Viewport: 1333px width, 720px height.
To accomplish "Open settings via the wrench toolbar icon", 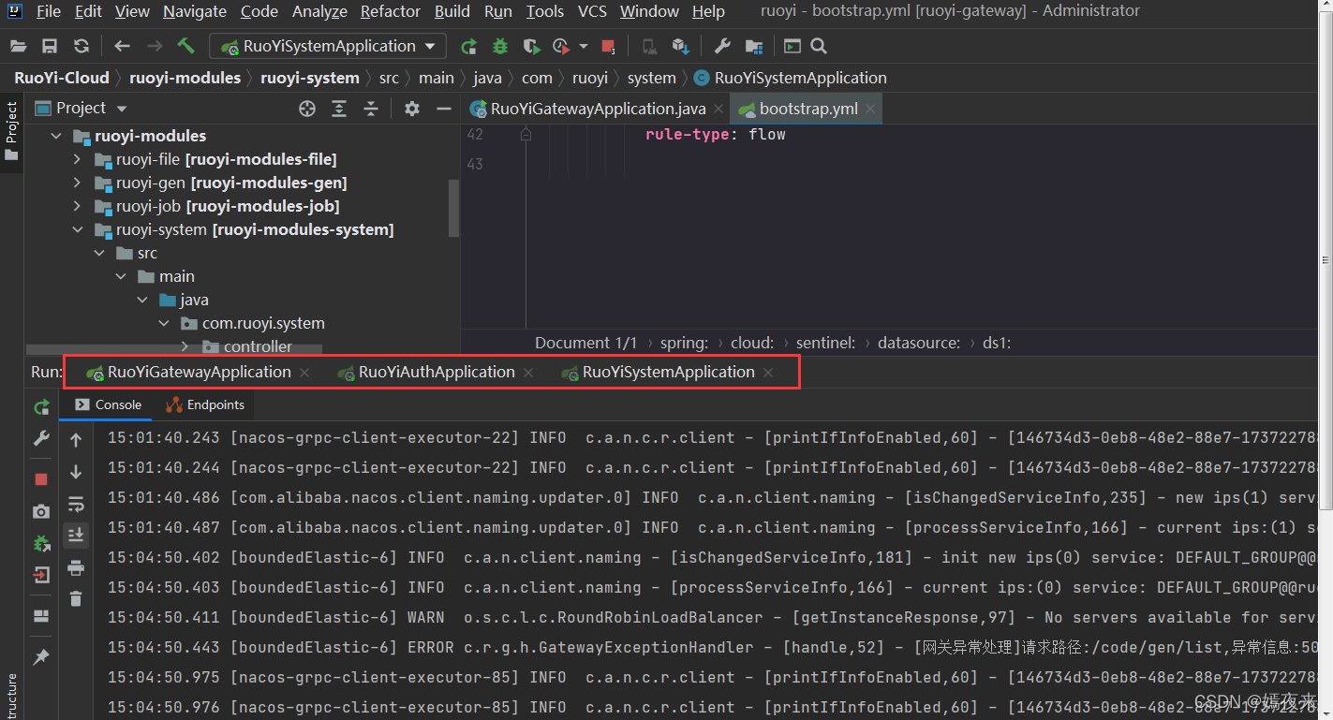I will 722,46.
